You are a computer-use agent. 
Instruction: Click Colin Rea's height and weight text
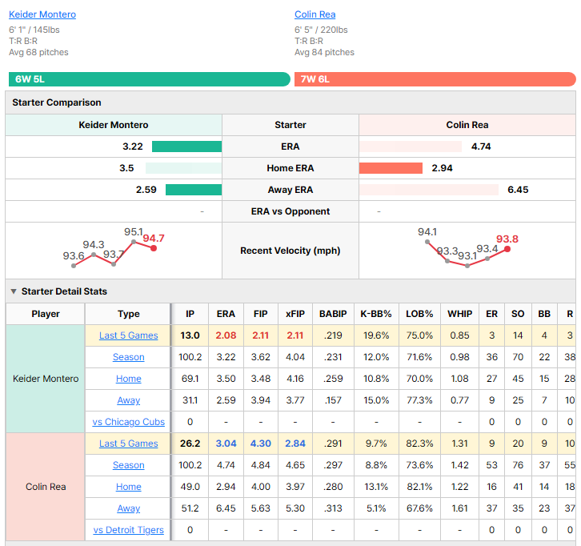(321, 30)
